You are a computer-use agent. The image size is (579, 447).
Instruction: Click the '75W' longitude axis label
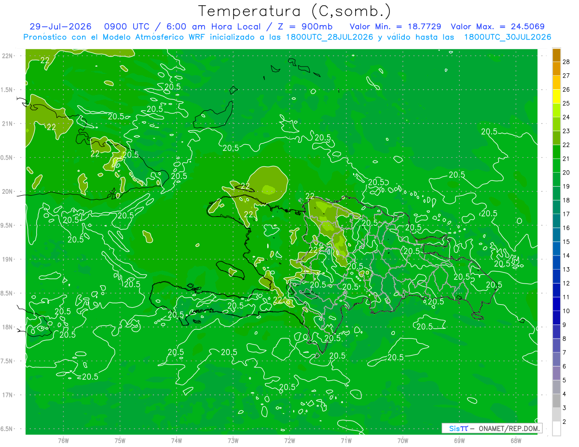click(x=120, y=440)
